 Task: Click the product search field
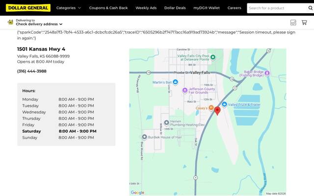[x=277, y=8]
